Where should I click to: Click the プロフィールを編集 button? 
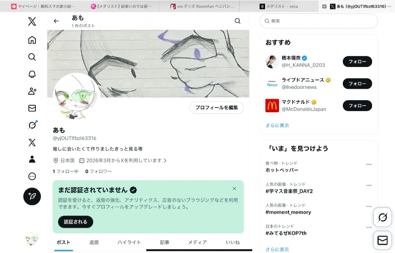(216, 108)
